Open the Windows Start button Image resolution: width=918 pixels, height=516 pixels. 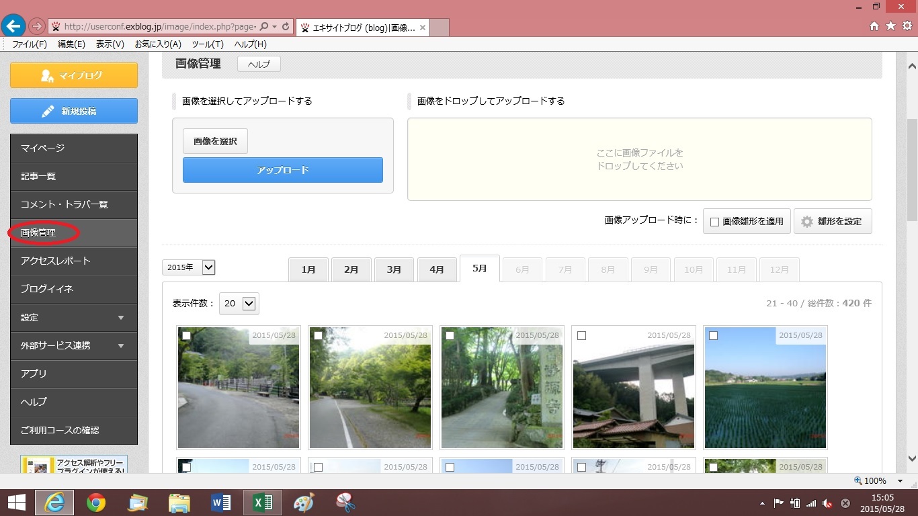pos(17,503)
